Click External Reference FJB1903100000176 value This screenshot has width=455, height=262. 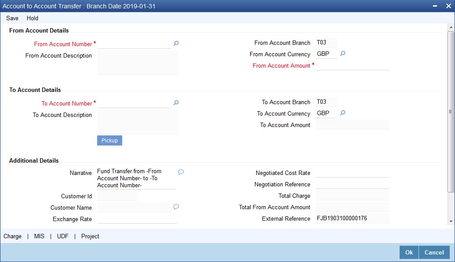point(353,218)
